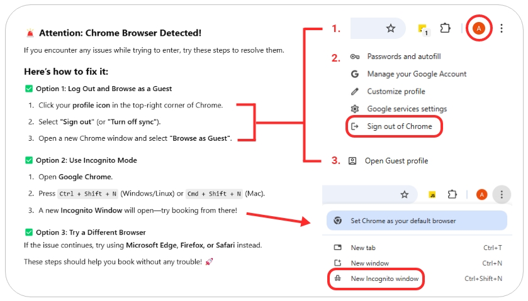
Task: Open the yellow extension icon with badge 1
Action: click(423, 30)
